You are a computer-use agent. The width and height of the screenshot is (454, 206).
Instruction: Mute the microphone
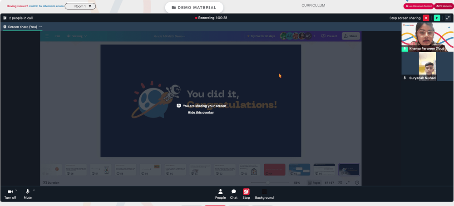(x=28, y=194)
